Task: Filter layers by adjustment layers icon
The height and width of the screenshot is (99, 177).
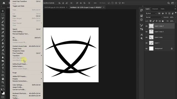Action: pyautogui.click(x=163, y=13)
